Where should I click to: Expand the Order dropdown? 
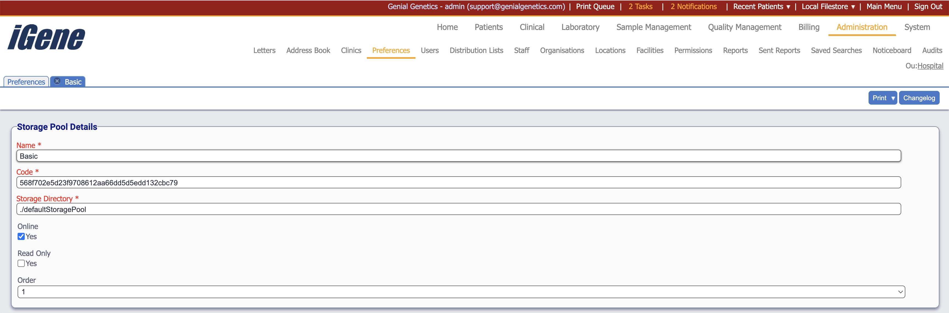[461, 292]
